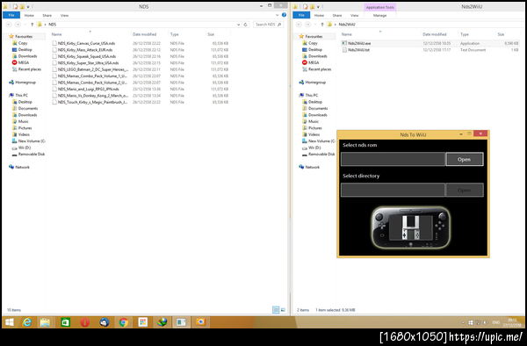
Task: Open Home tab in NDS window
Action: pos(29,16)
